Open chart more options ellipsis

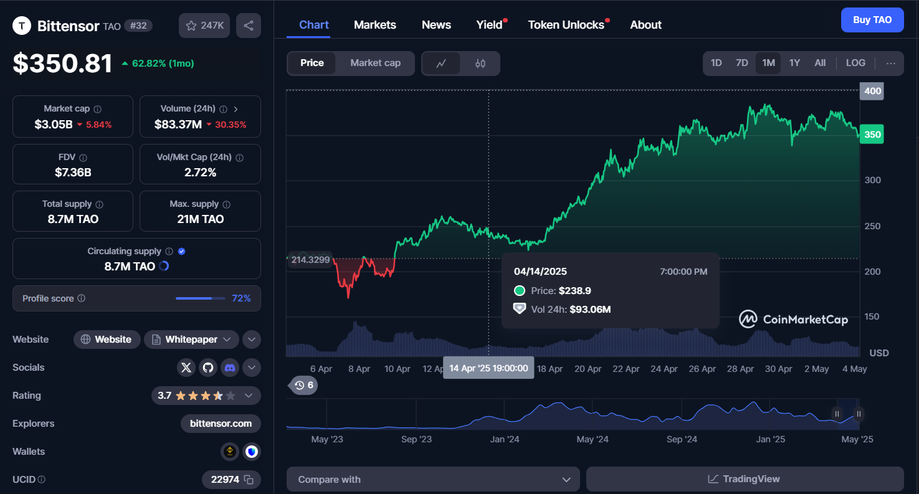coord(891,63)
